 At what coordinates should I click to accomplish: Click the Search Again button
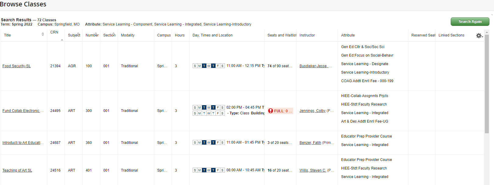pyautogui.click(x=470, y=22)
